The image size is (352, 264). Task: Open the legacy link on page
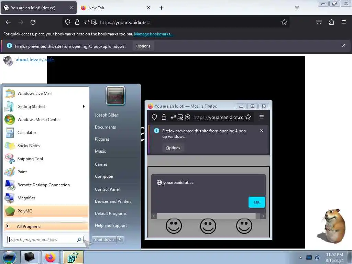tap(36, 59)
